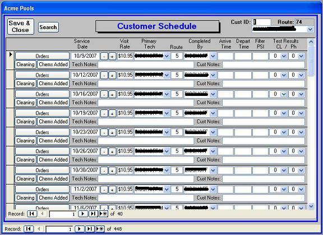Click Tech Notes field on 10/9/2007 row
323x235 pixels.
146,64
